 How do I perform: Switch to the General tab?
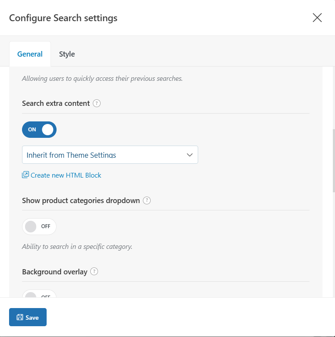pos(30,54)
